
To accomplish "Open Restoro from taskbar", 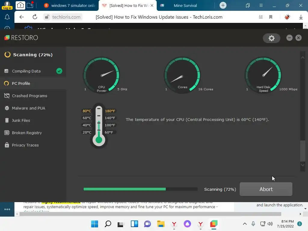I will pyautogui.click(x=214, y=224).
